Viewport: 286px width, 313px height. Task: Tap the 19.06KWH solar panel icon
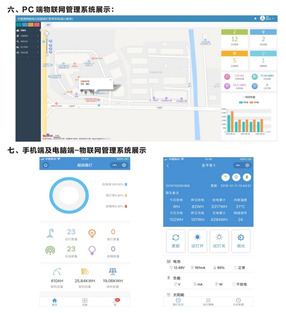pyautogui.click(x=113, y=271)
